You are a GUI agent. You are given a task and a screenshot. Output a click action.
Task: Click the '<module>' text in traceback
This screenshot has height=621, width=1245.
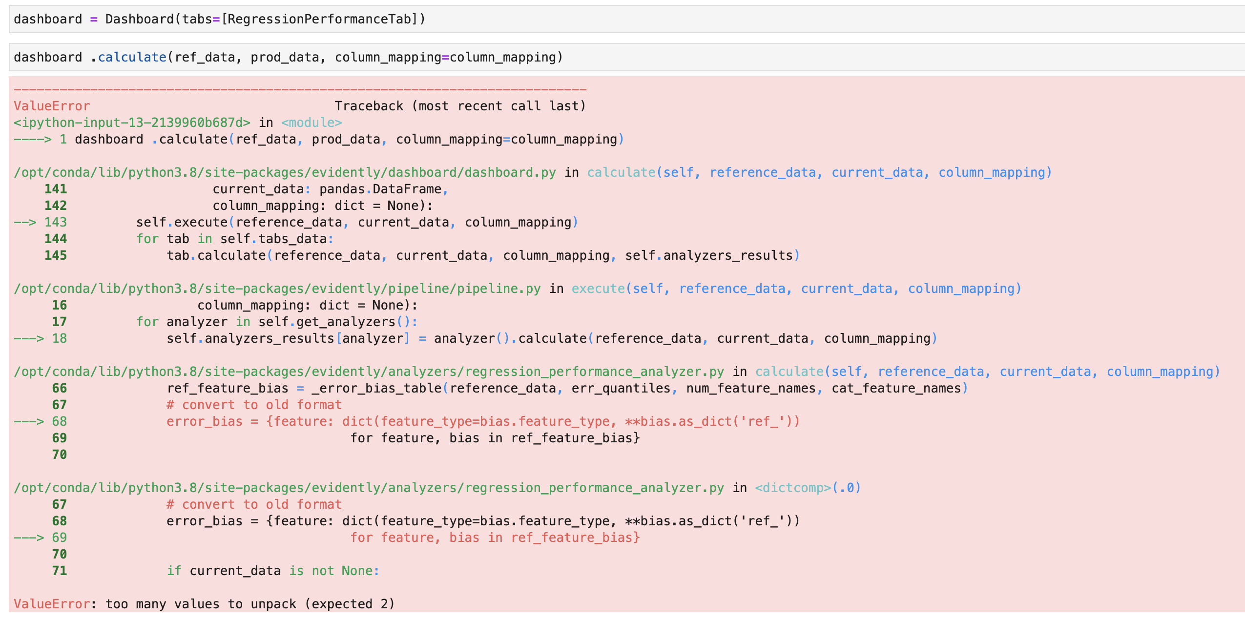pyautogui.click(x=311, y=123)
